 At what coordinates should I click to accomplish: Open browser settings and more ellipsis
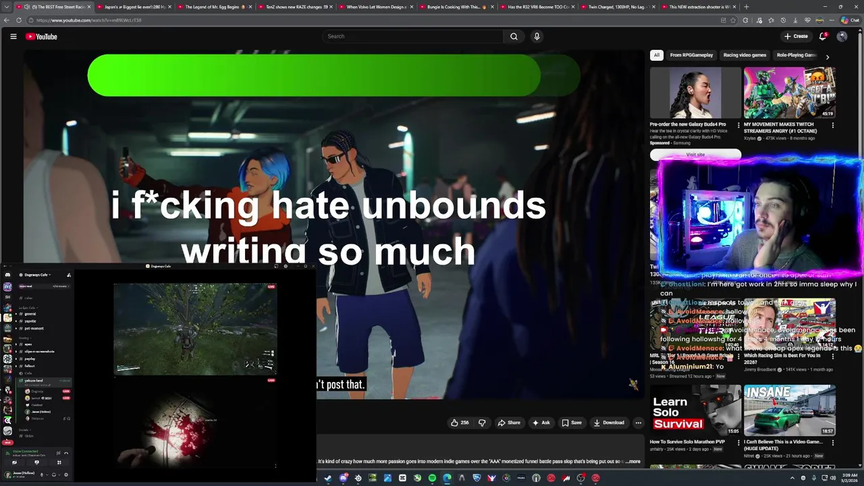coord(831,20)
